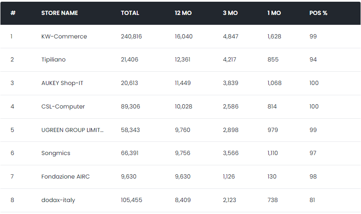Click Songmics 3 month value 3,566
Viewport: 361px width, 214px height.
(232, 153)
